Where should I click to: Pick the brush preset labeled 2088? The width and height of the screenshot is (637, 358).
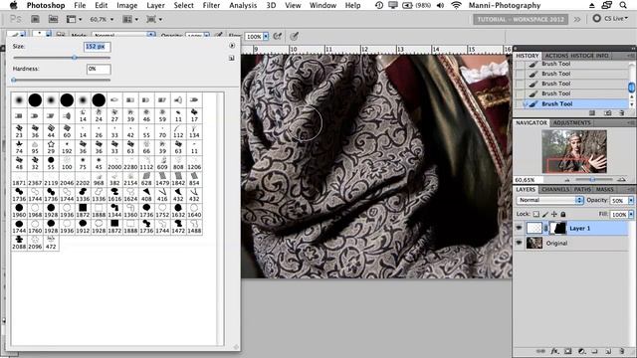click(19, 243)
